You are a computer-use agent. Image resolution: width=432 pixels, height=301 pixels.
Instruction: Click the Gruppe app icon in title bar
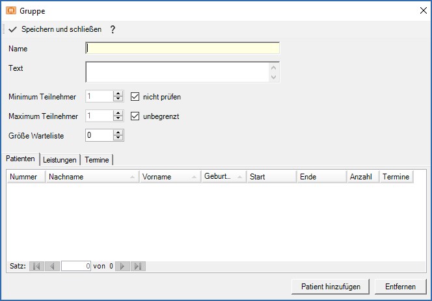(10, 10)
